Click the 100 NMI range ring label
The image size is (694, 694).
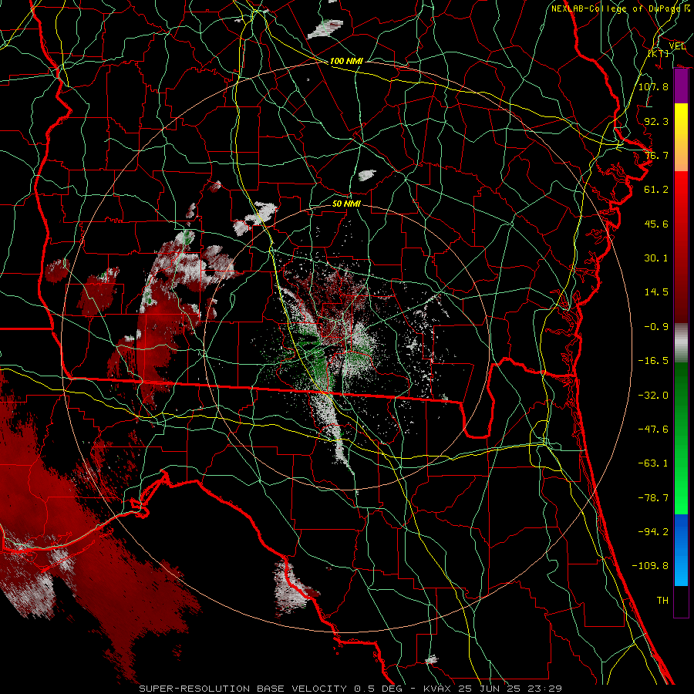coord(346,61)
